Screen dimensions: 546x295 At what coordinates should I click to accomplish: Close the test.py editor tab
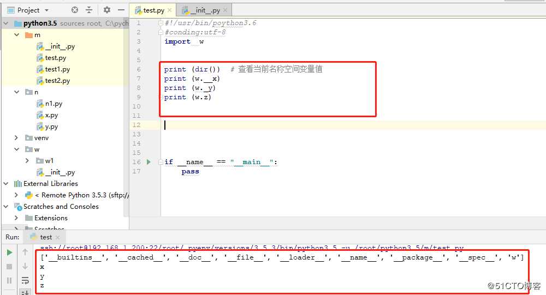point(170,10)
